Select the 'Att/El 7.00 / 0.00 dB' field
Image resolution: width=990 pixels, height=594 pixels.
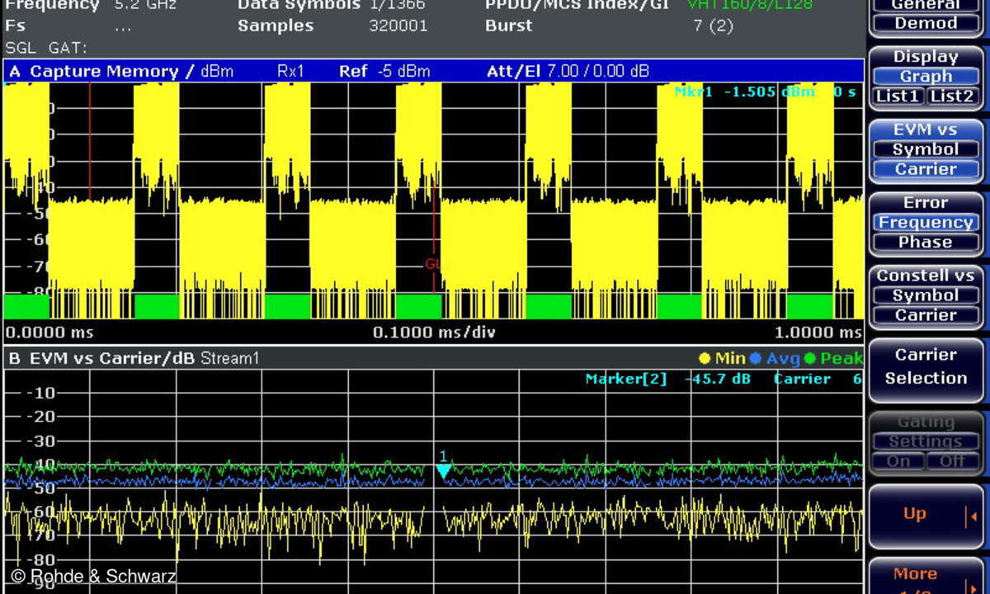pos(568,72)
